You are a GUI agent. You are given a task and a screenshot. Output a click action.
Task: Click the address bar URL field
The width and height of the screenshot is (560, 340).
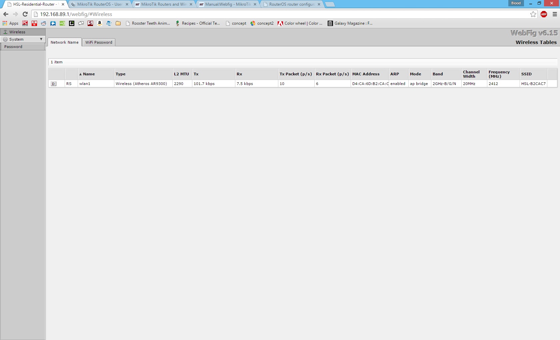[267, 14]
